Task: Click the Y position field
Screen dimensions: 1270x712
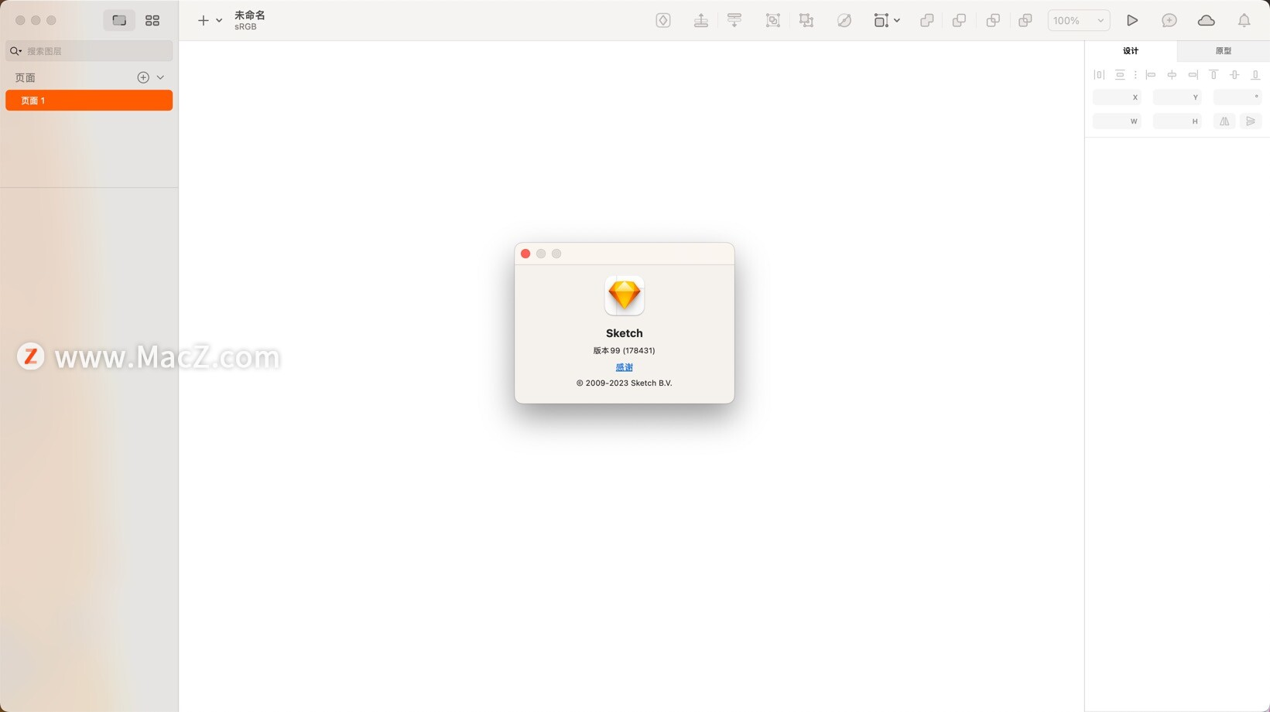Action: click(1177, 97)
